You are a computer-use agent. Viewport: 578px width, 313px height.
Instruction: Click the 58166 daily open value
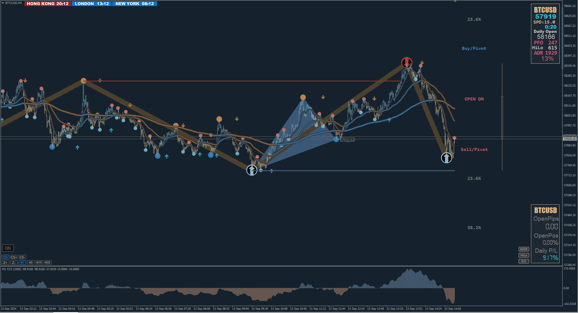(546, 37)
